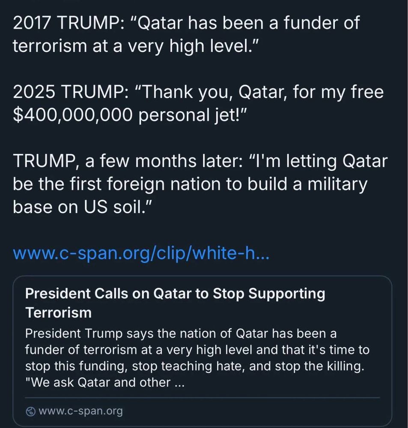Image resolution: width=408 pixels, height=428 pixels.
Task: Click the phrase "build a military" in post
Action: 307,184
